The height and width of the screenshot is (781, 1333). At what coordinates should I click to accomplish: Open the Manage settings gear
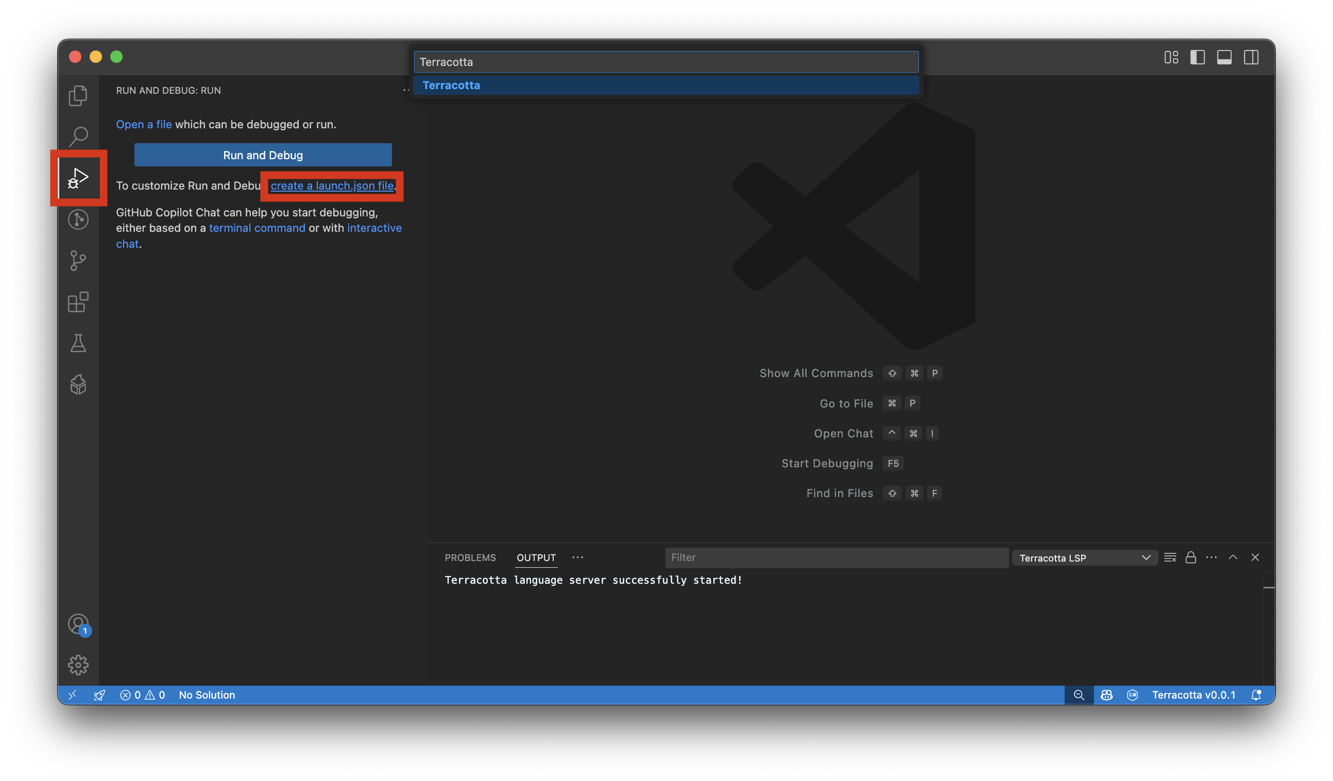point(78,665)
